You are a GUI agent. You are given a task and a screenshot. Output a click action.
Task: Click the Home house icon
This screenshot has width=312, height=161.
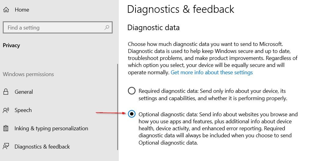[x=6, y=9]
